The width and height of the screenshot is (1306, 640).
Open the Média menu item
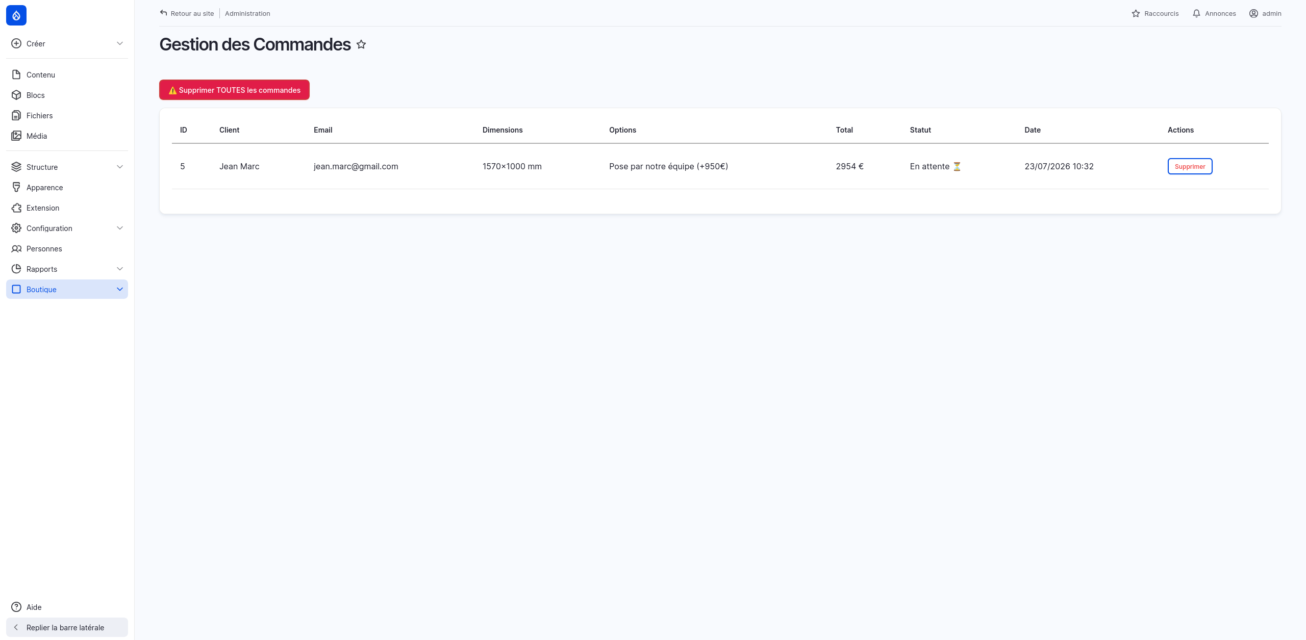pos(67,136)
